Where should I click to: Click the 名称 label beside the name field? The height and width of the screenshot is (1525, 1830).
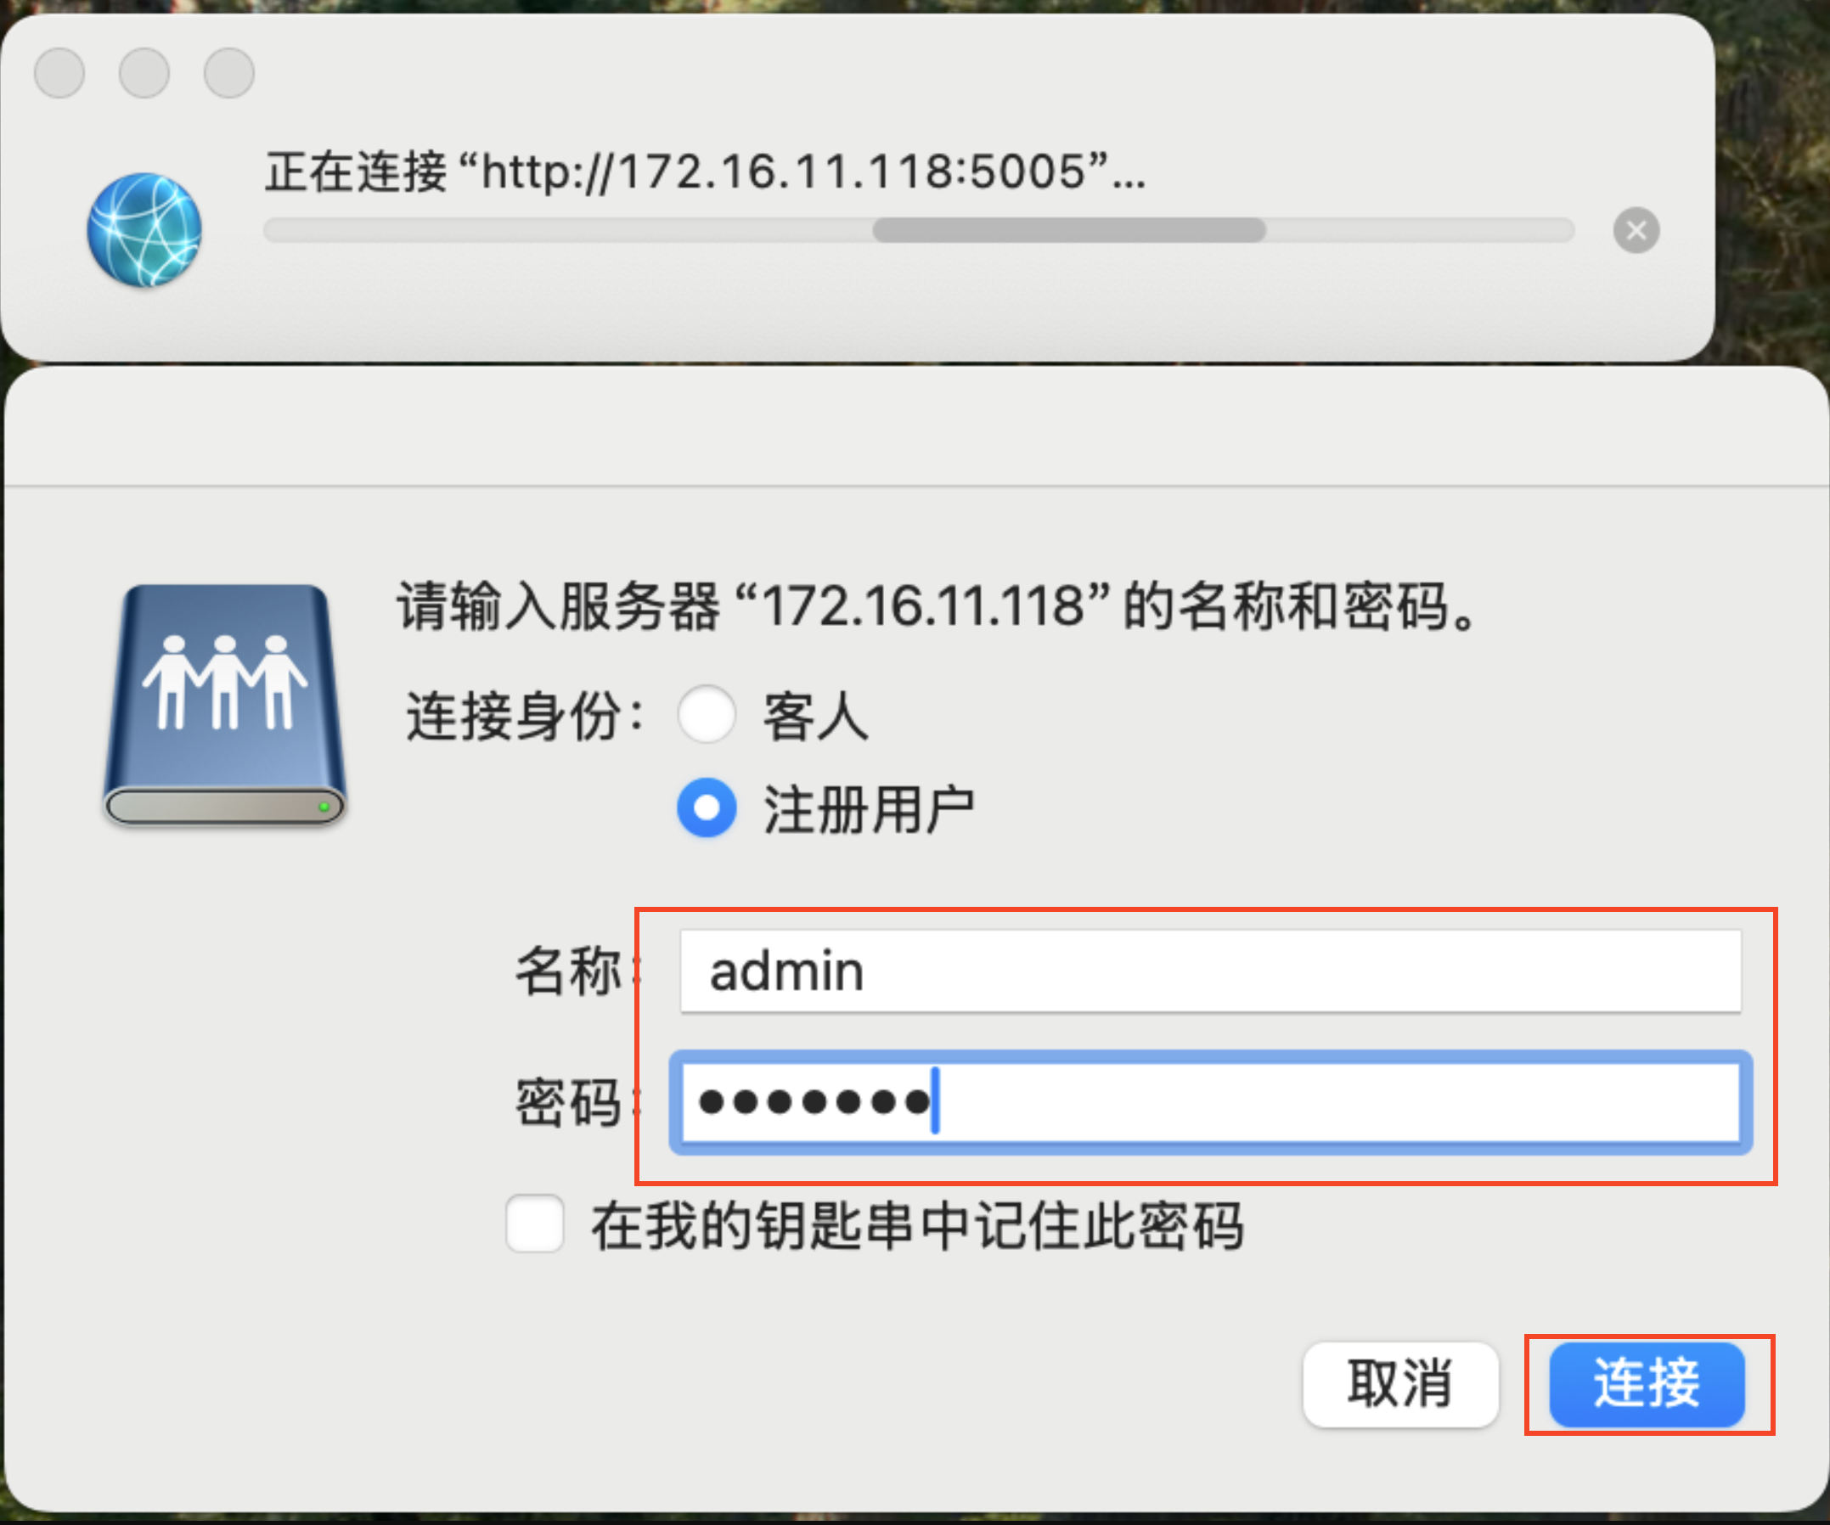pos(568,971)
